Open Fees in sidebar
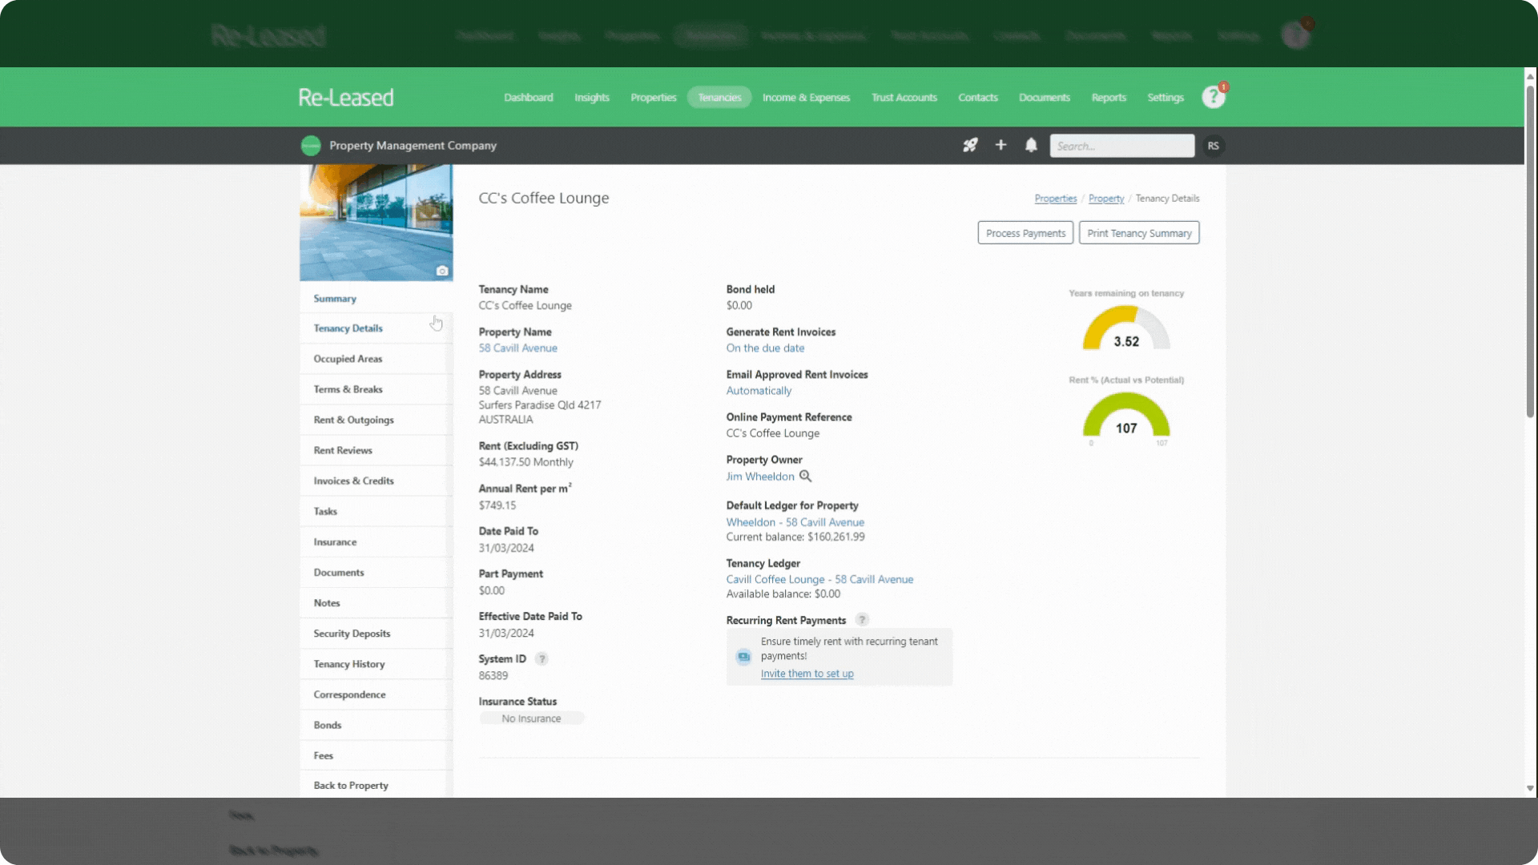The image size is (1538, 865). [376, 755]
